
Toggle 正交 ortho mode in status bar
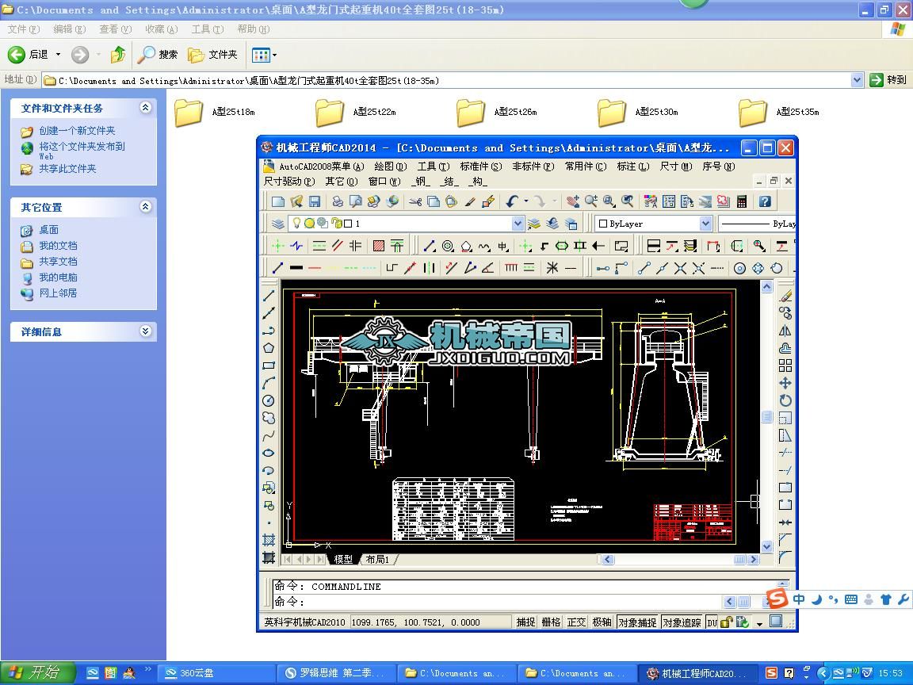click(x=576, y=622)
